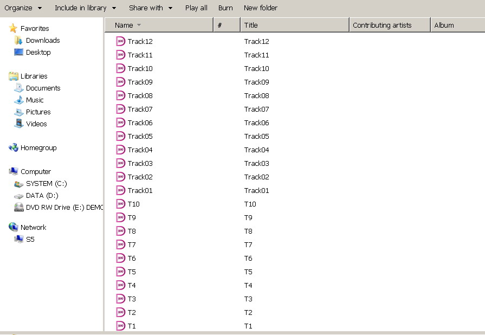This screenshot has height=335, width=485.
Task: Select the Track07 file icon
Action: [120, 109]
